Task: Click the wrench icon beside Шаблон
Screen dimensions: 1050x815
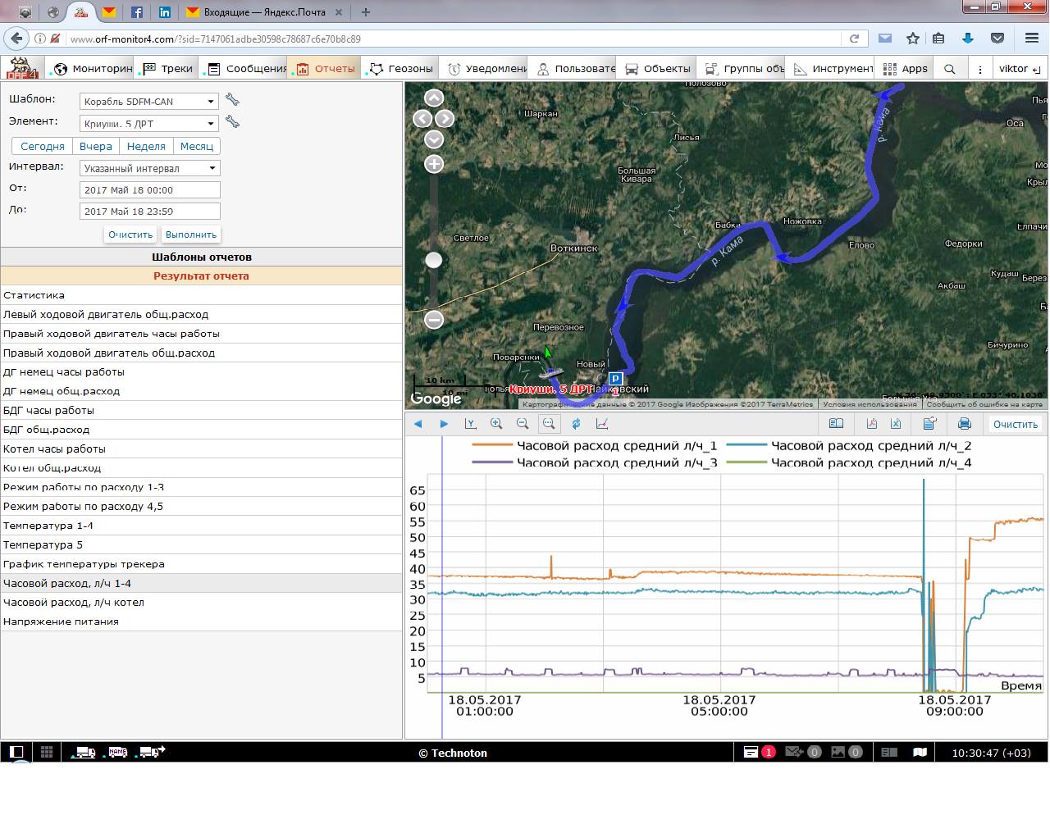Action: 233,100
